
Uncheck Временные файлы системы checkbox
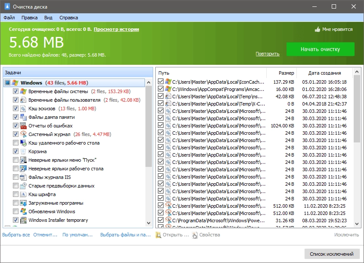coord(15,91)
